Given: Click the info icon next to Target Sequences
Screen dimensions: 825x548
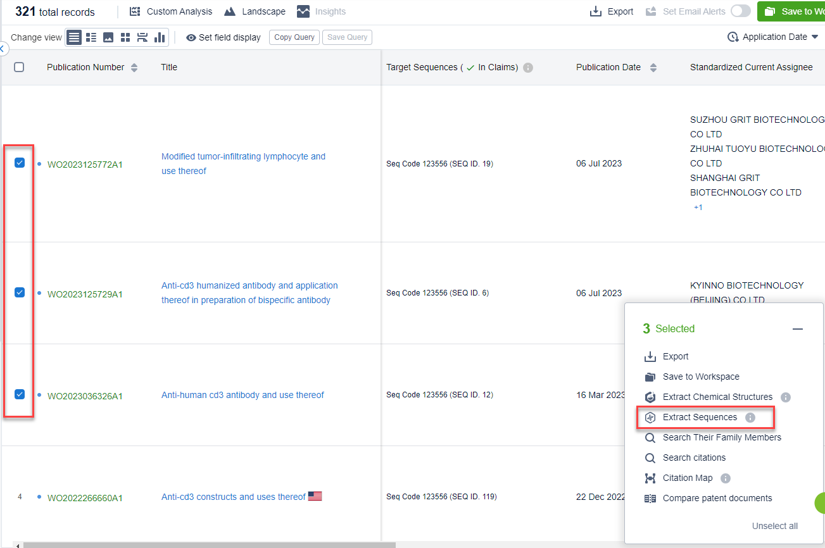Looking at the screenshot, I should click(528, 68).
